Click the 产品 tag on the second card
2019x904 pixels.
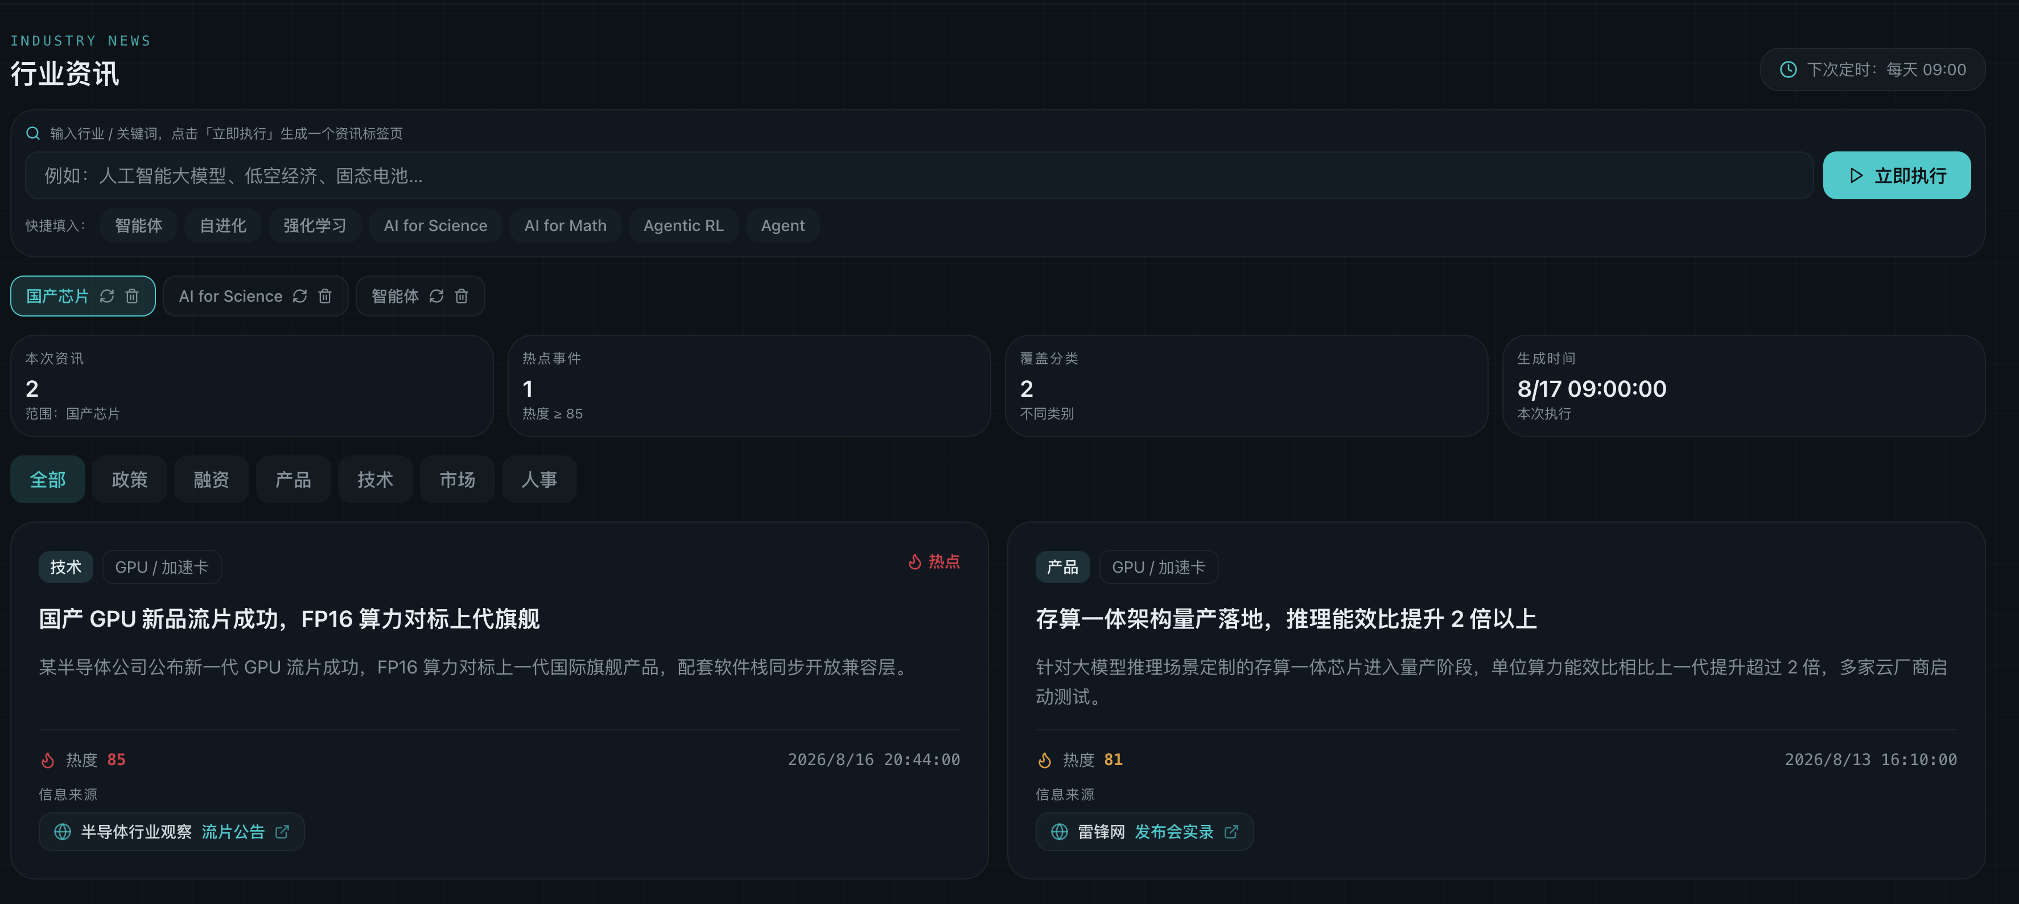point(1062,567)
